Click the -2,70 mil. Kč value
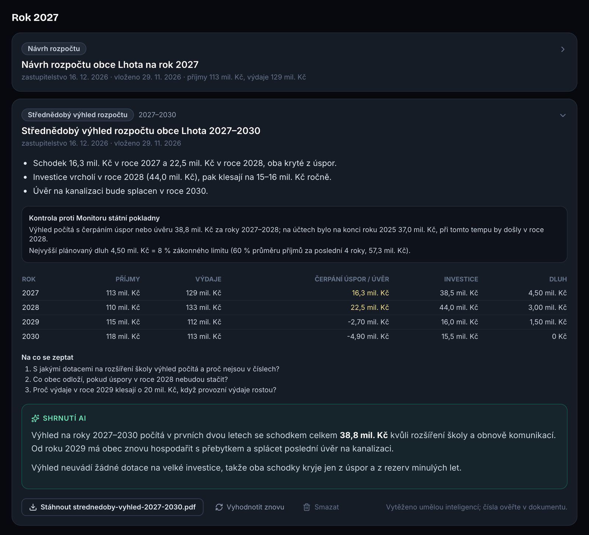The image size is (589, 535). tap(368, 322)
